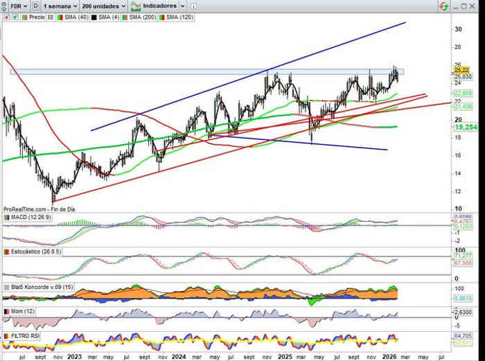The width and height of the screenshot is (485, 361).
Task: Expand the '1 semana' timeframe dropdown
Action: pos(60,5)
